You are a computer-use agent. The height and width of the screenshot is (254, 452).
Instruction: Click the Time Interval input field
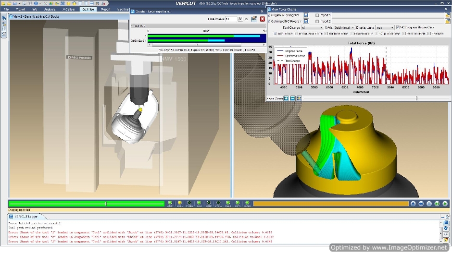[x=230, y=19]
